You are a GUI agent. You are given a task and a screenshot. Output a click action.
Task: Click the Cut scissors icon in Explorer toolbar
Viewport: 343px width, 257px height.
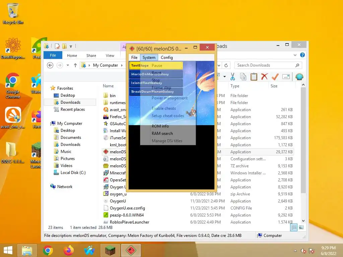(x=233, y=77)
